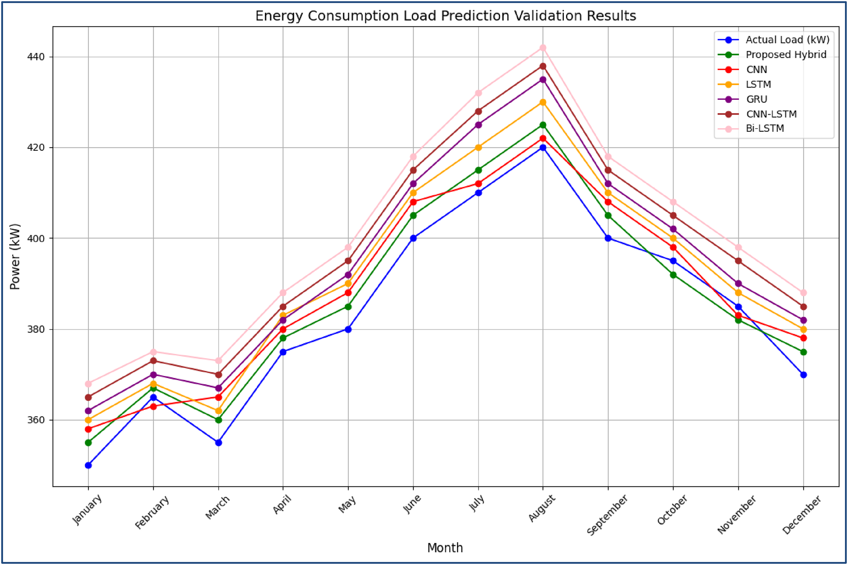848x565 pixels.
Task: Click the Actual Load point at August
Action: (x=543, y=147)
